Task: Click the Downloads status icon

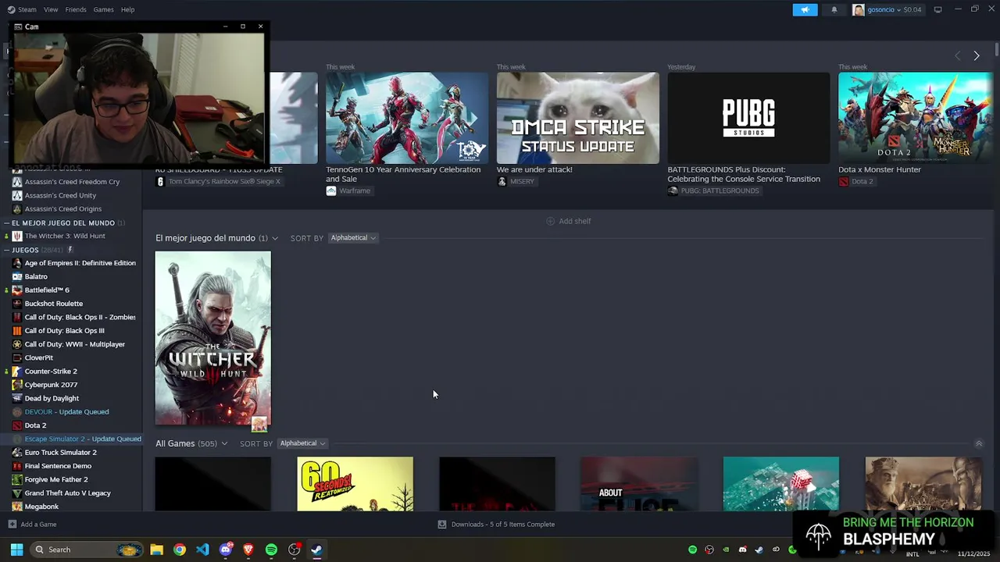Action: (442, 525)
